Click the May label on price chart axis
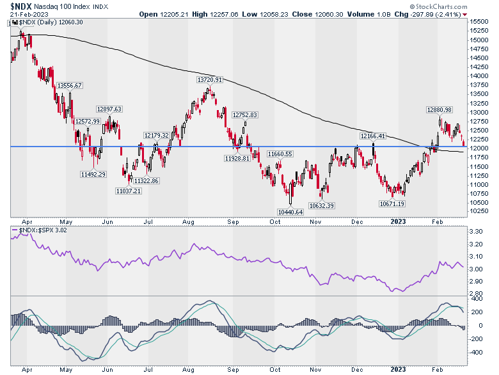Image resolution: width=499 pixels, height=375 pixels. 66,222
